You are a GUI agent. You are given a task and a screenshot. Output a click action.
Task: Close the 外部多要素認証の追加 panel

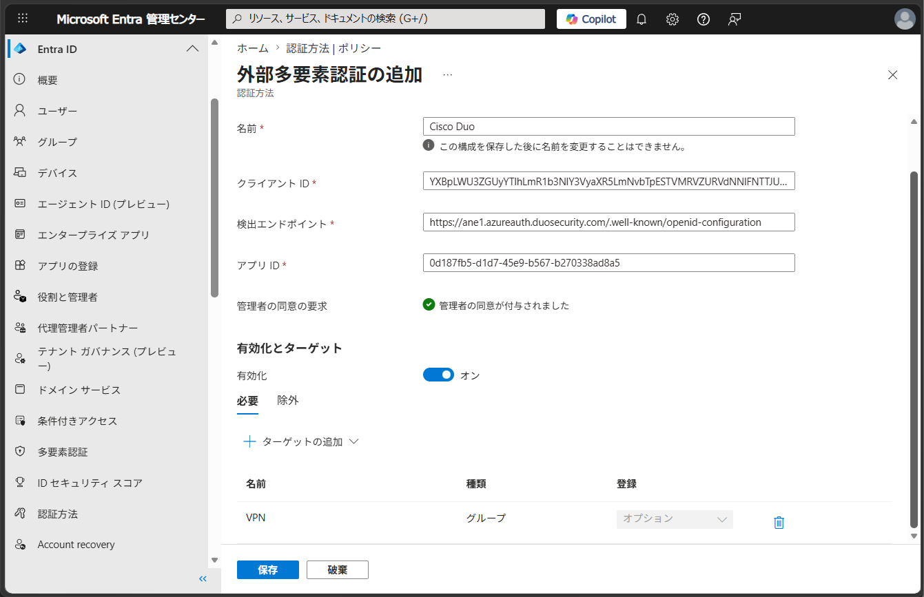pos(893,75)
